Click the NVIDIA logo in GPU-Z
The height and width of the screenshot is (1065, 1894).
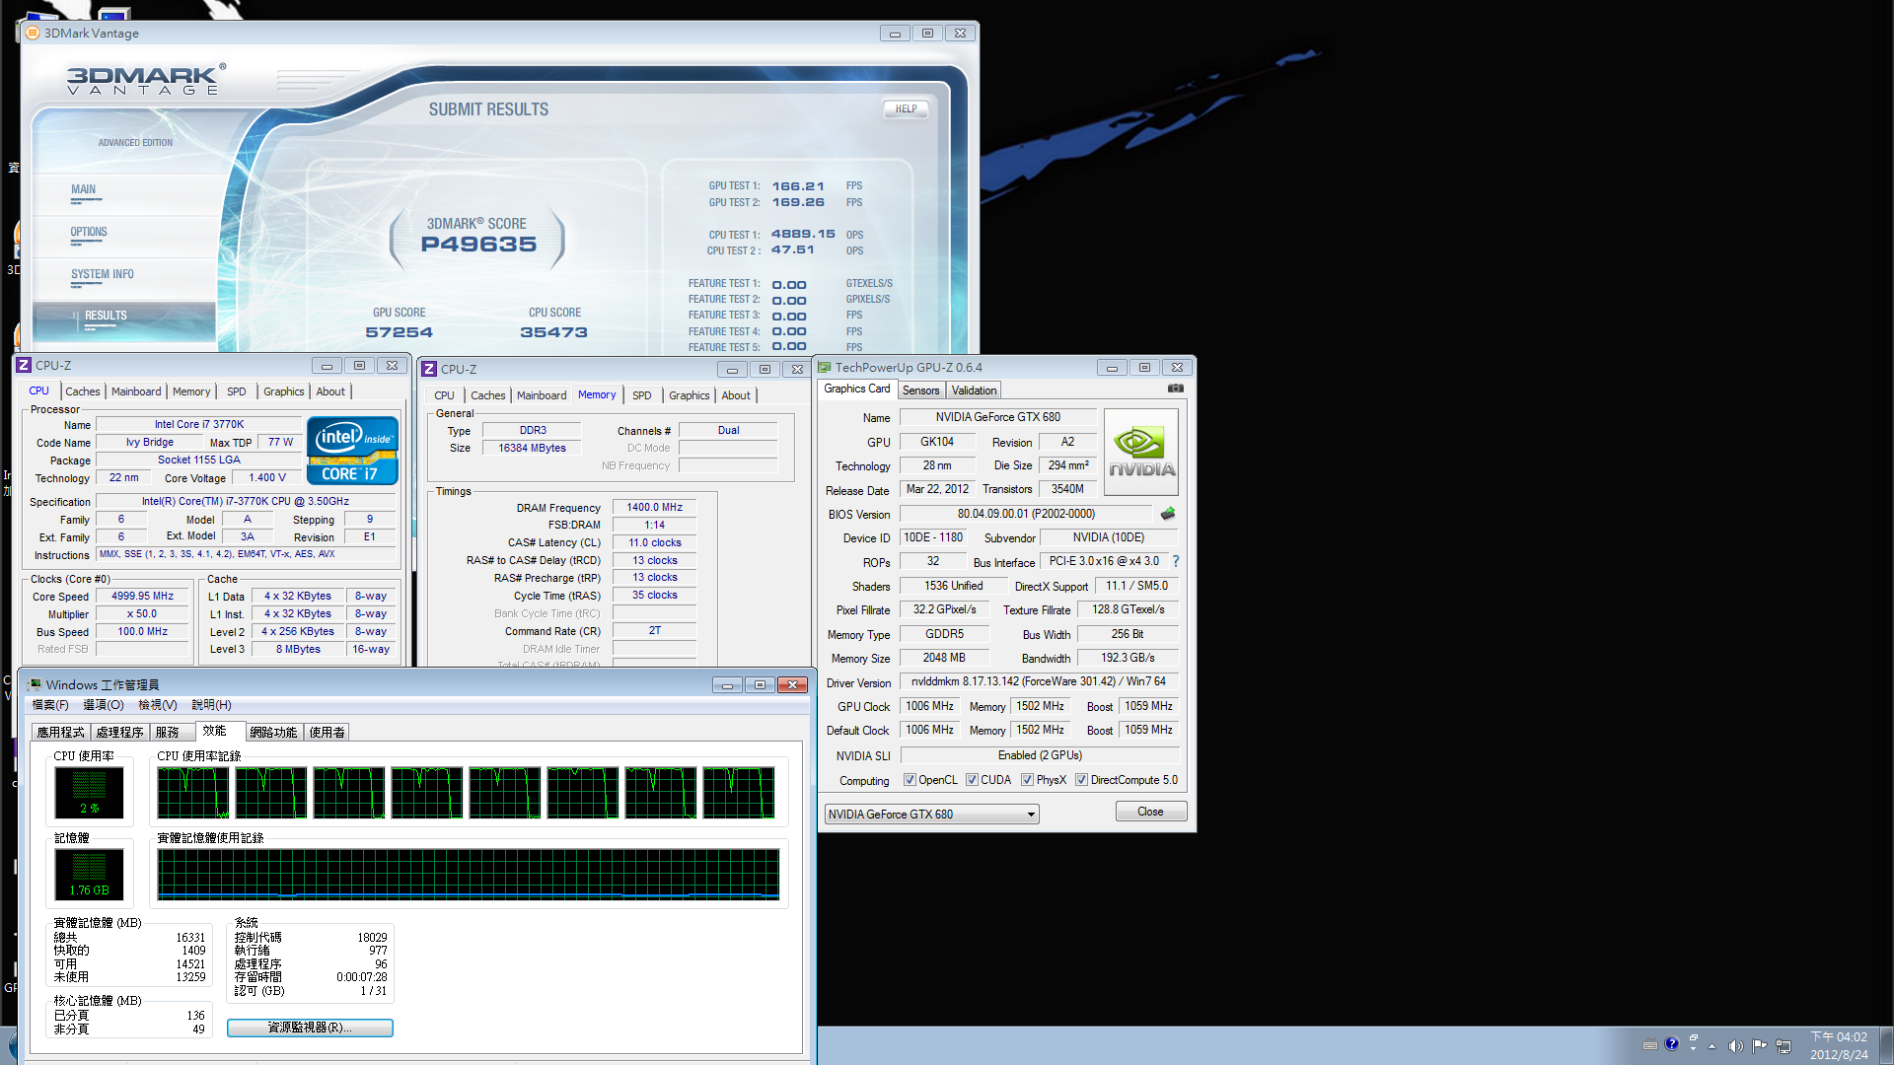(x=1141, y=453)
